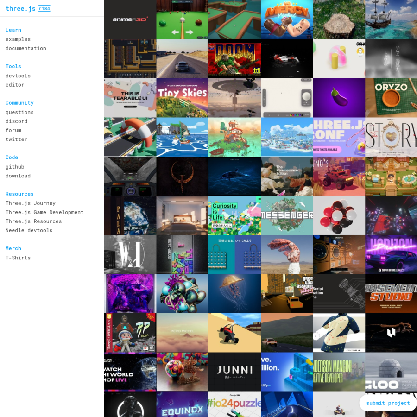
Task: Open the red black white spheres thumbnail
Action: pyautogui.click(x=339, y=215)
